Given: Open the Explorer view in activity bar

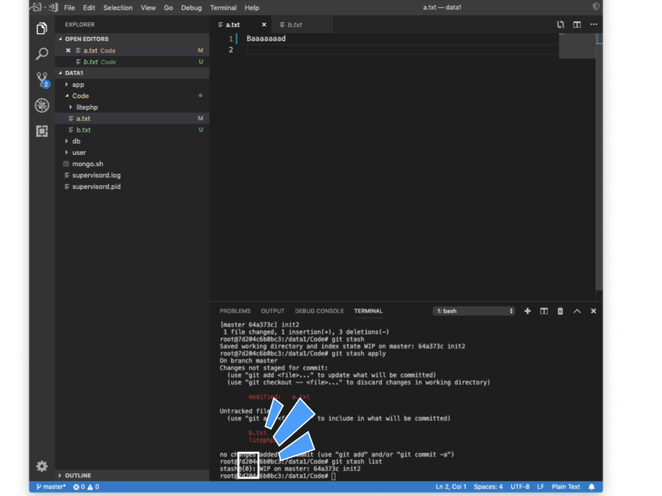Looking at the screenshot, I should tap(42, 28).
